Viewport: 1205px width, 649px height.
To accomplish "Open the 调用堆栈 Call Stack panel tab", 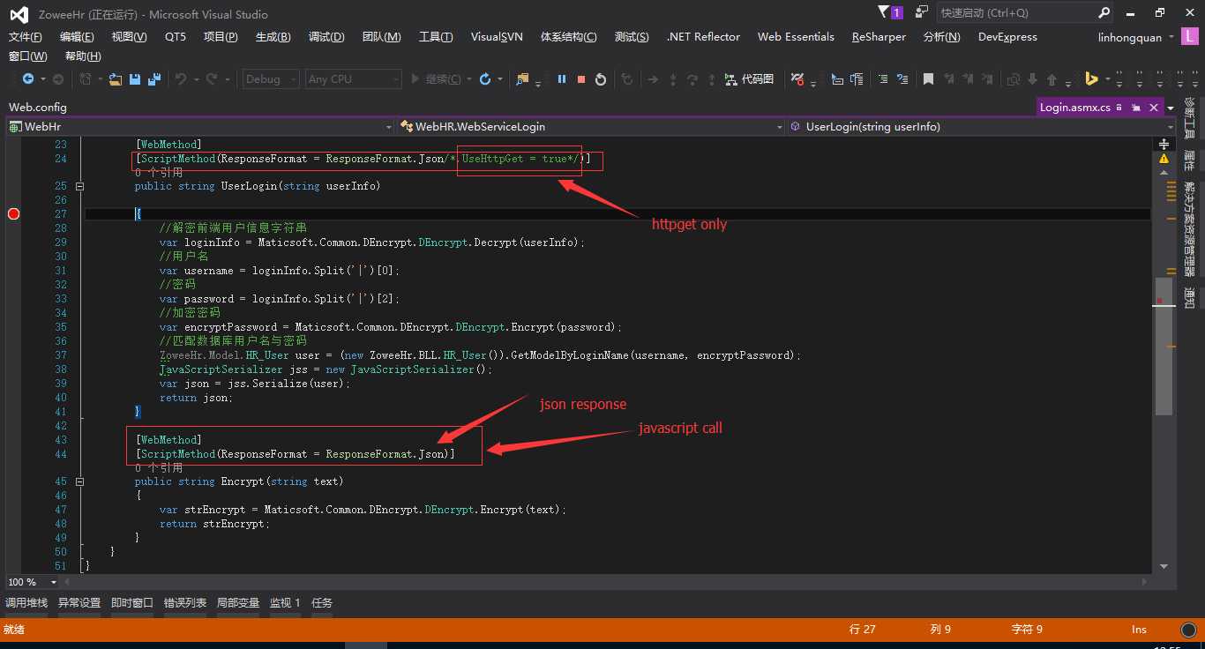I will point(26,603).
